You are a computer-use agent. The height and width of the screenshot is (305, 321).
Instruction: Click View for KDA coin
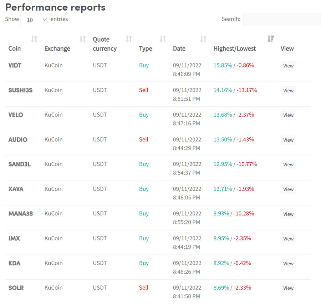click(288, 264)
